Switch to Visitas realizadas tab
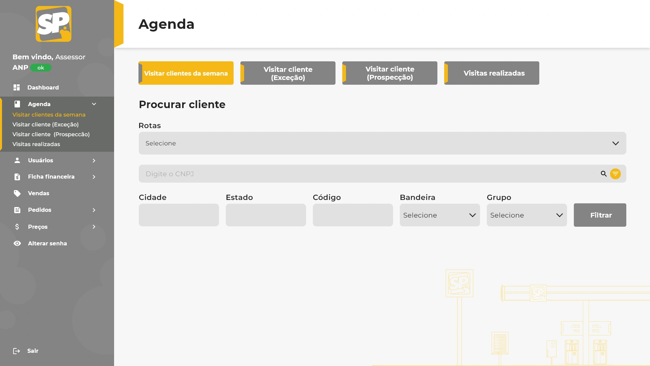 pos(492,73)
